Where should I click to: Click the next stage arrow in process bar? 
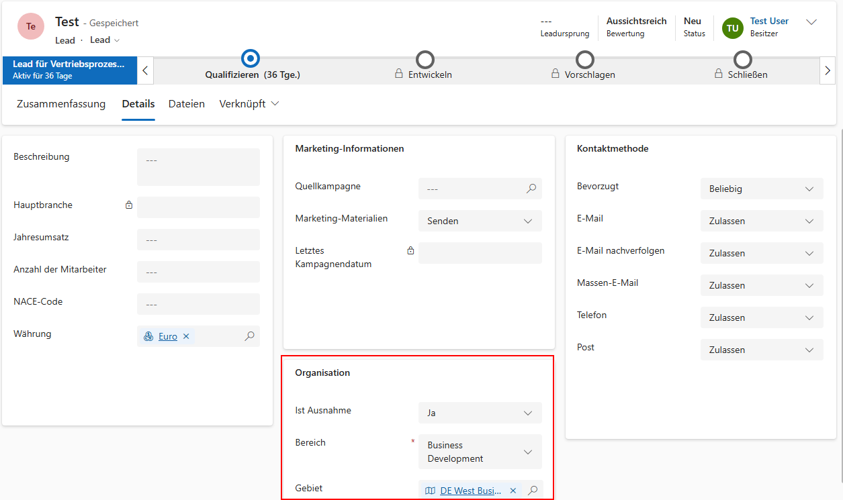(828, 70)
